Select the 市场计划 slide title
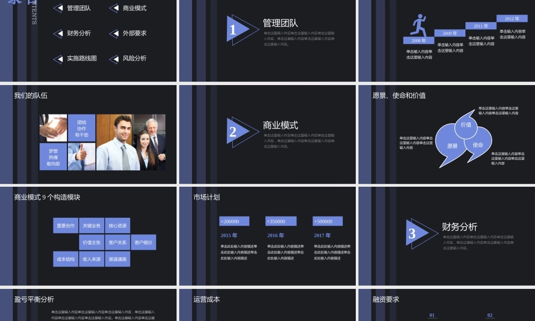The width and height of the screenshot is (535, 321). 207,197
